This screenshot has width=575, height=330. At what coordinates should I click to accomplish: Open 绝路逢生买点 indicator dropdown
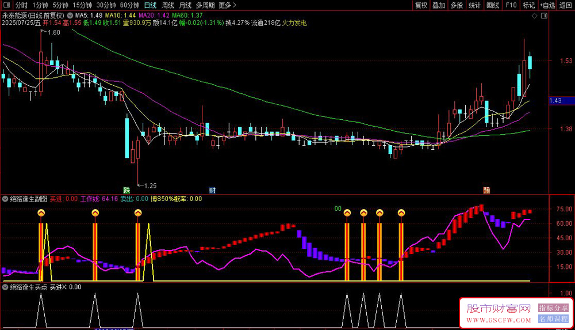click(5, 287)
